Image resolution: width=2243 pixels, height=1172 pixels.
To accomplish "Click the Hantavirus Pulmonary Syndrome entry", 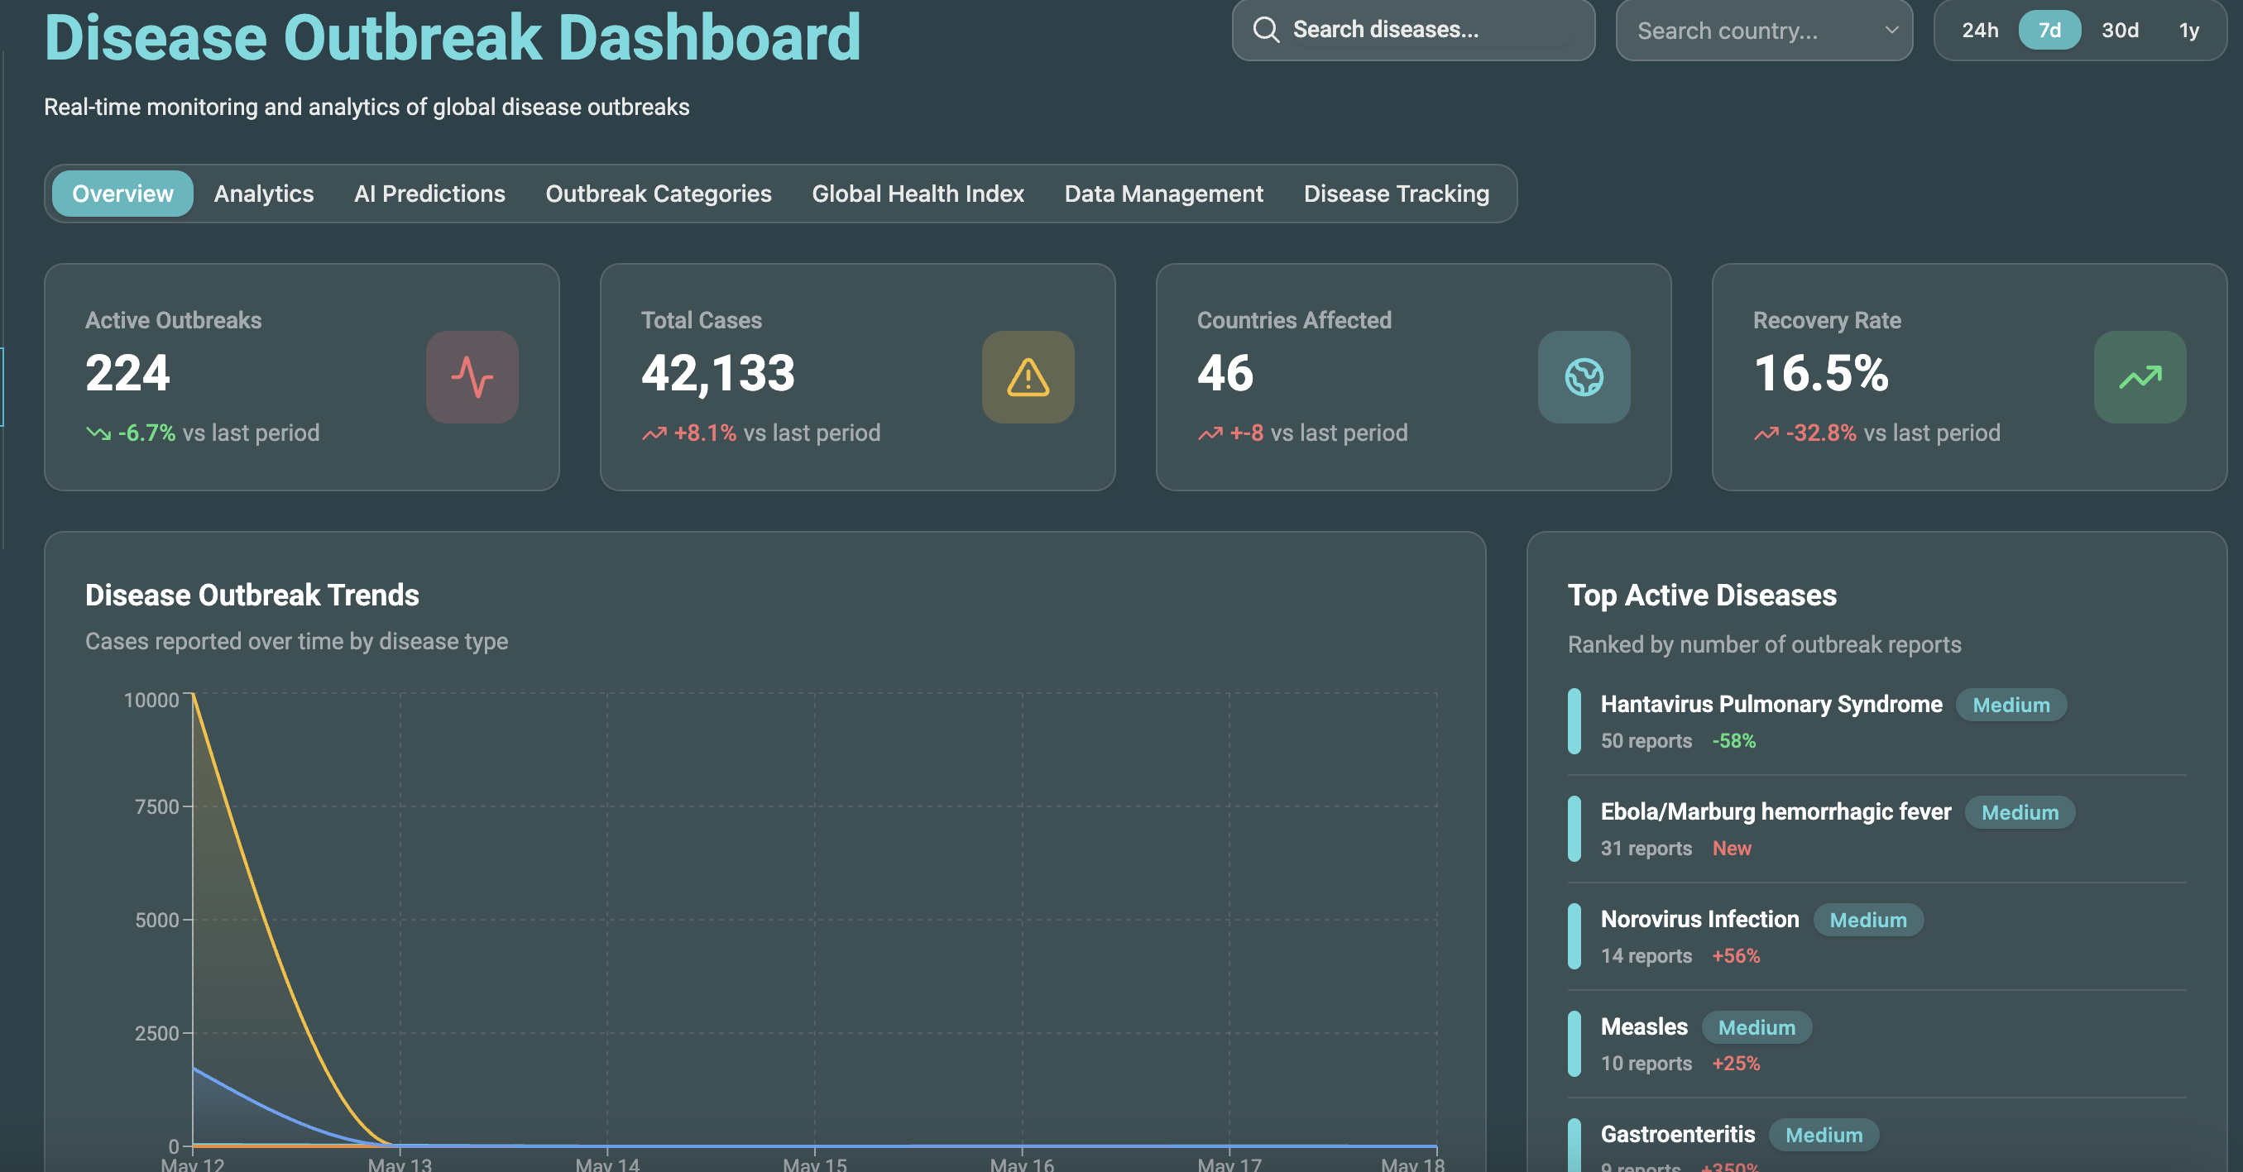I will (x=1876, y=721).
